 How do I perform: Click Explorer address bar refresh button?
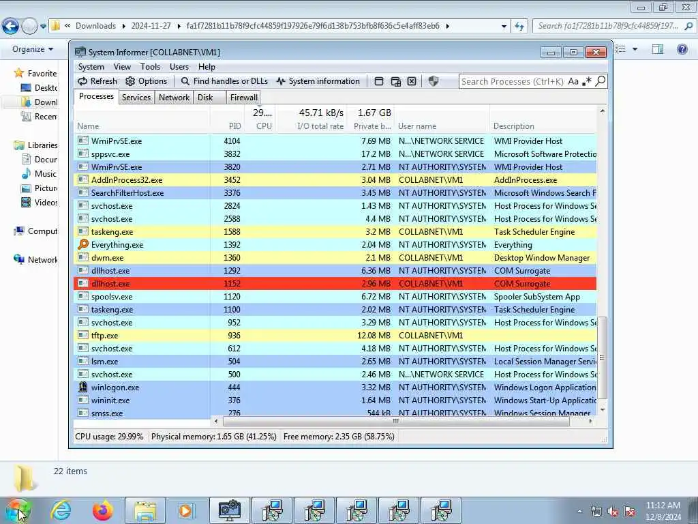[519, 27]
